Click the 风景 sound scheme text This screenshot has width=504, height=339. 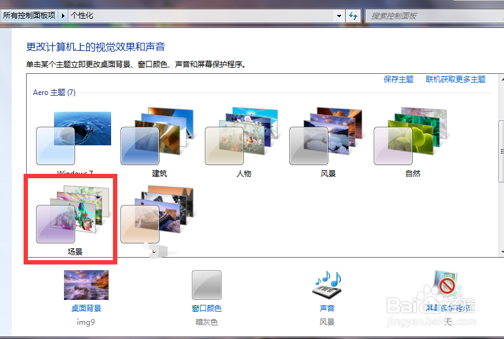point(327,322)
